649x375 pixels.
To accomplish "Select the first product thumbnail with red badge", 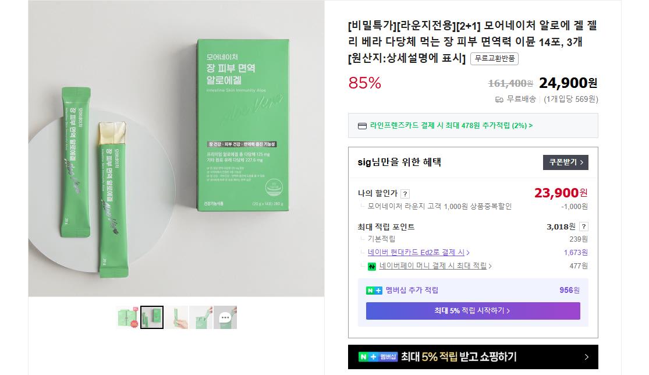I will pos(127,317).
